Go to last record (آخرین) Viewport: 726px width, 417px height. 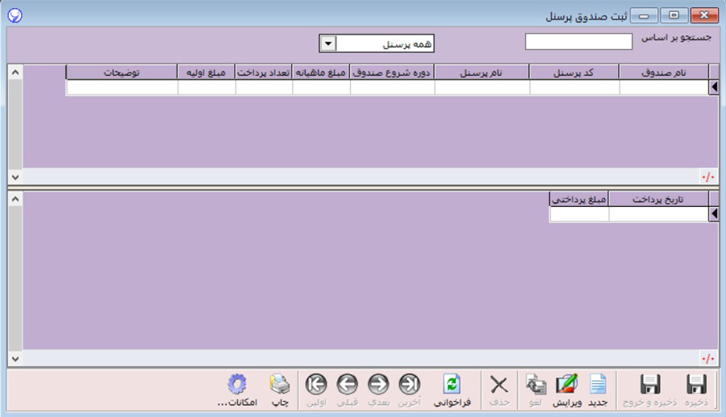pos(409,386)
